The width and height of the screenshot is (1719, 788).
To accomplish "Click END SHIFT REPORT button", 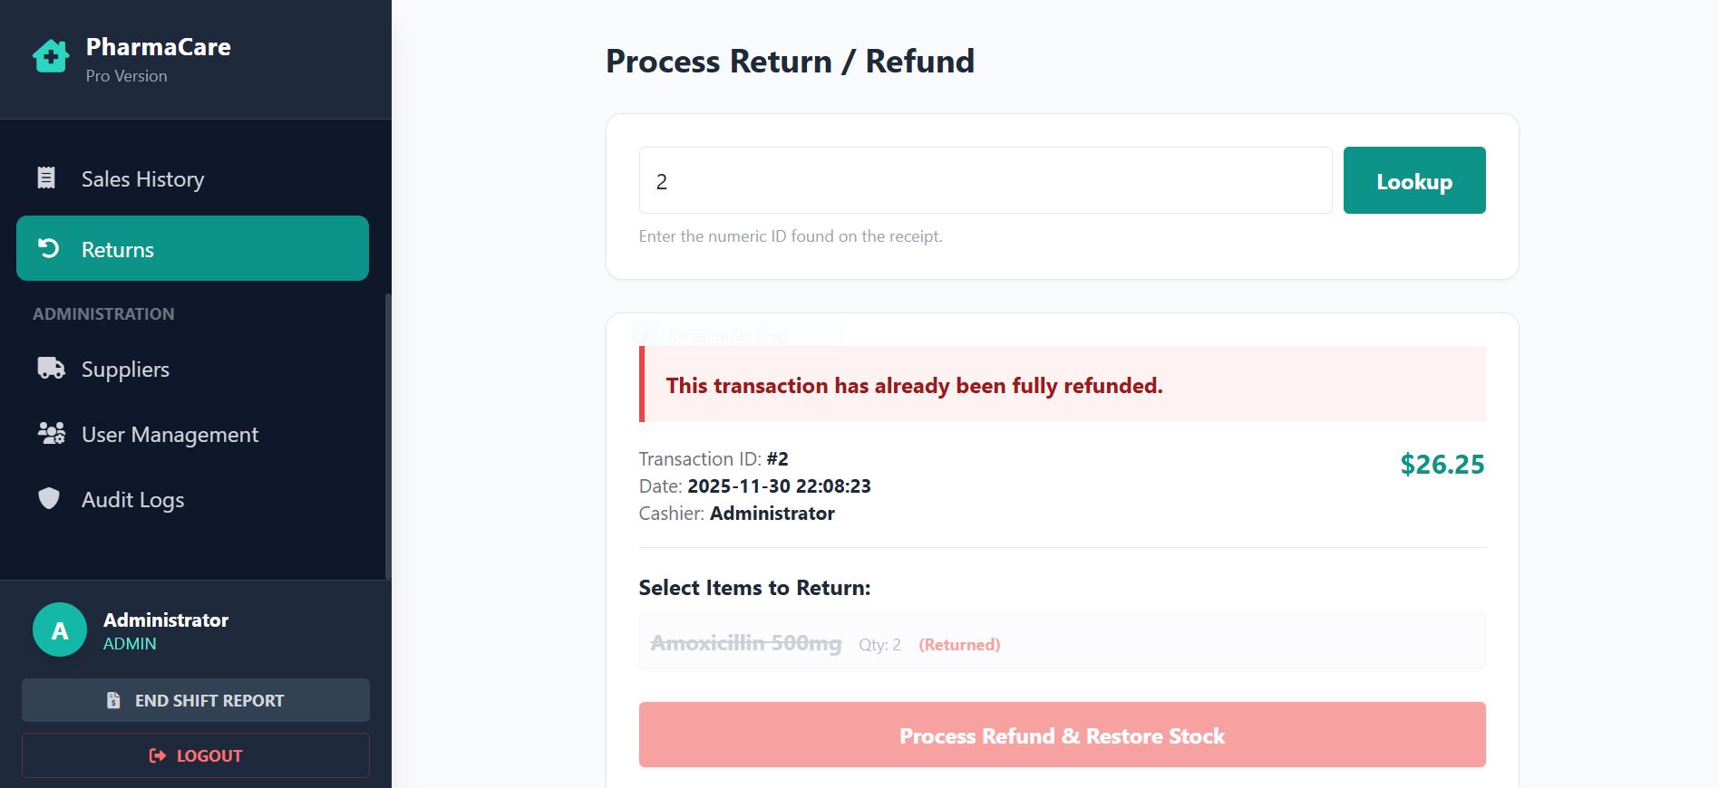I will 196,700.
